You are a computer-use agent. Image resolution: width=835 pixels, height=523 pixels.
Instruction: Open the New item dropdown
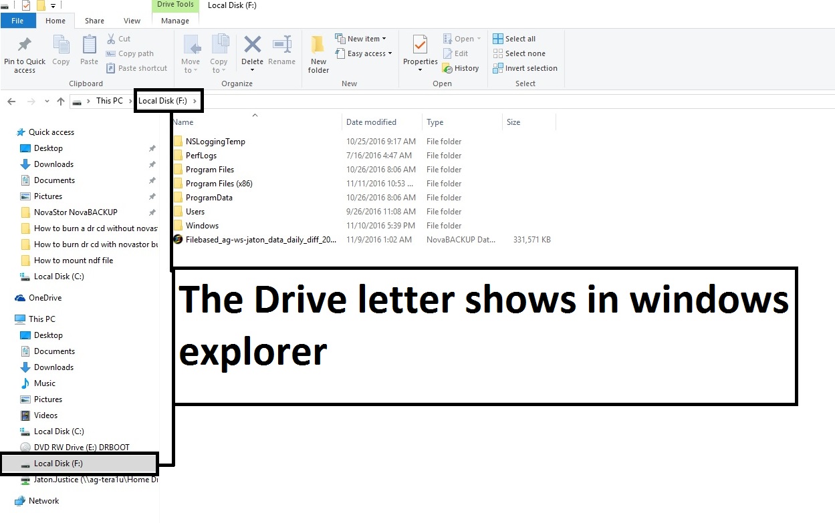click(x=360, y=39)
